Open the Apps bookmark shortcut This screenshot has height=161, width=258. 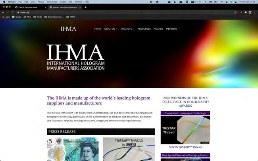tap(6, 17)
